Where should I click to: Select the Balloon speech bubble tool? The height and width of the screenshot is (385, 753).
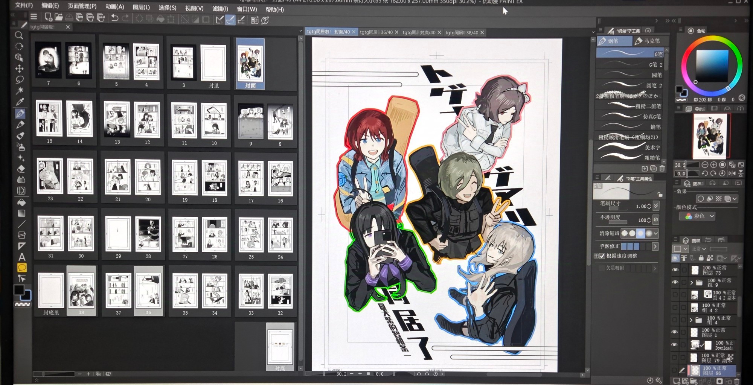(x=22, y=268)
